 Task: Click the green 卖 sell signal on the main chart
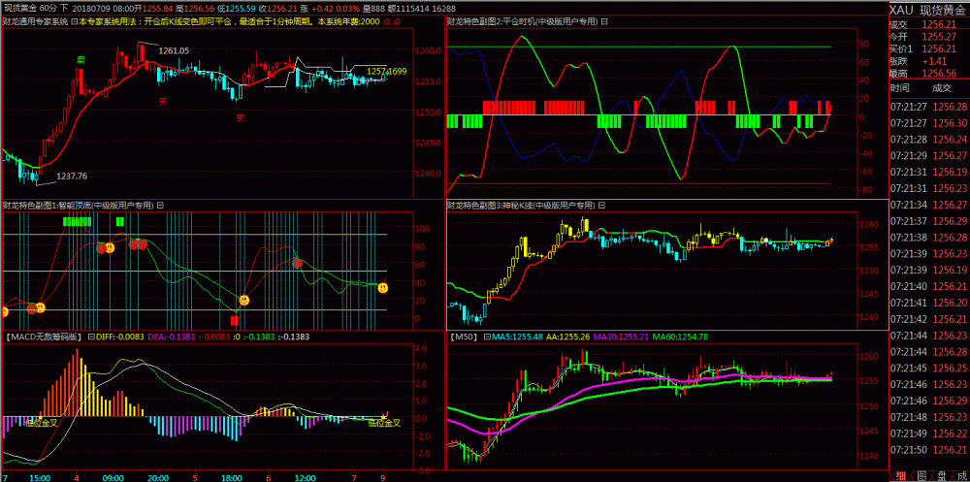[x=81, y=60]
